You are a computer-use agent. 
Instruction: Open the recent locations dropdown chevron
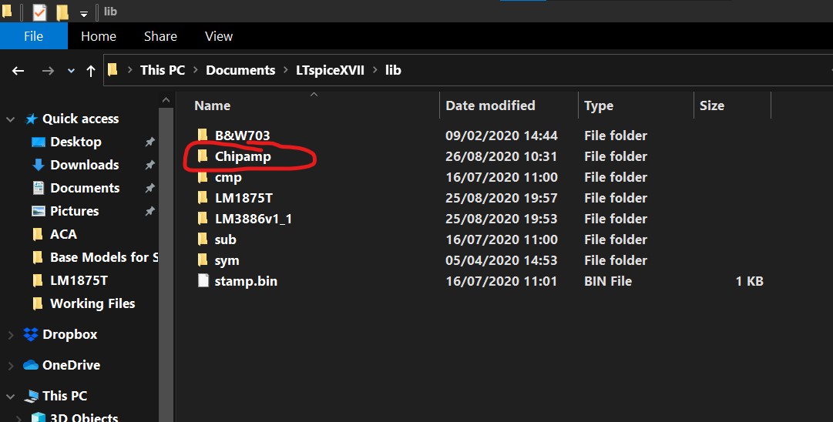[x=71, y=71]
